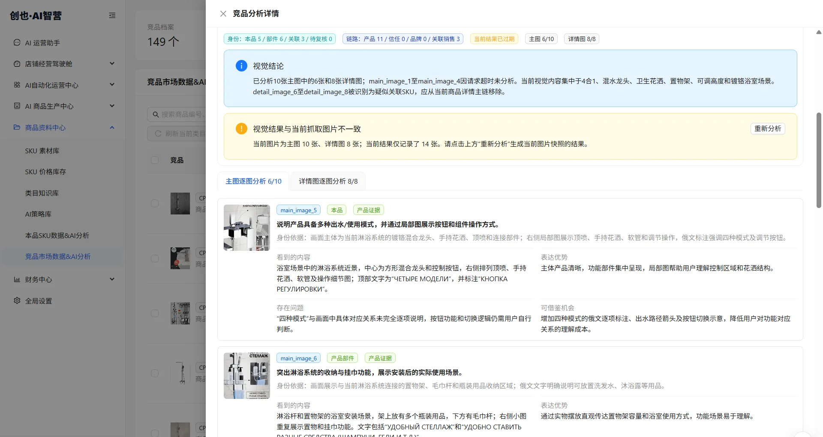823x437 pixels.
Task: Toggle the header select-all checkbox beside 竞品
Action: [x=155, y=160]
